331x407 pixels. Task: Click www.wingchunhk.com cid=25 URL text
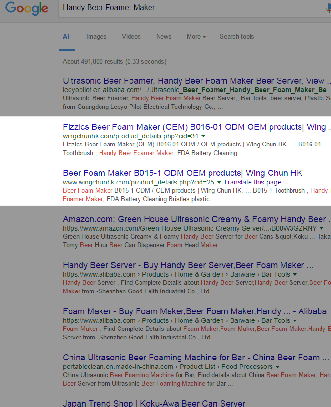[139, 182]
